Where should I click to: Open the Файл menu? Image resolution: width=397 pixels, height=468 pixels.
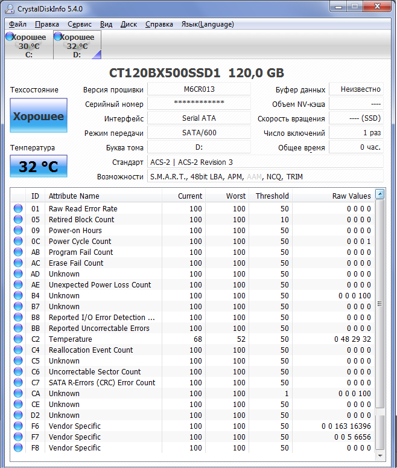[x=17, y=24]
